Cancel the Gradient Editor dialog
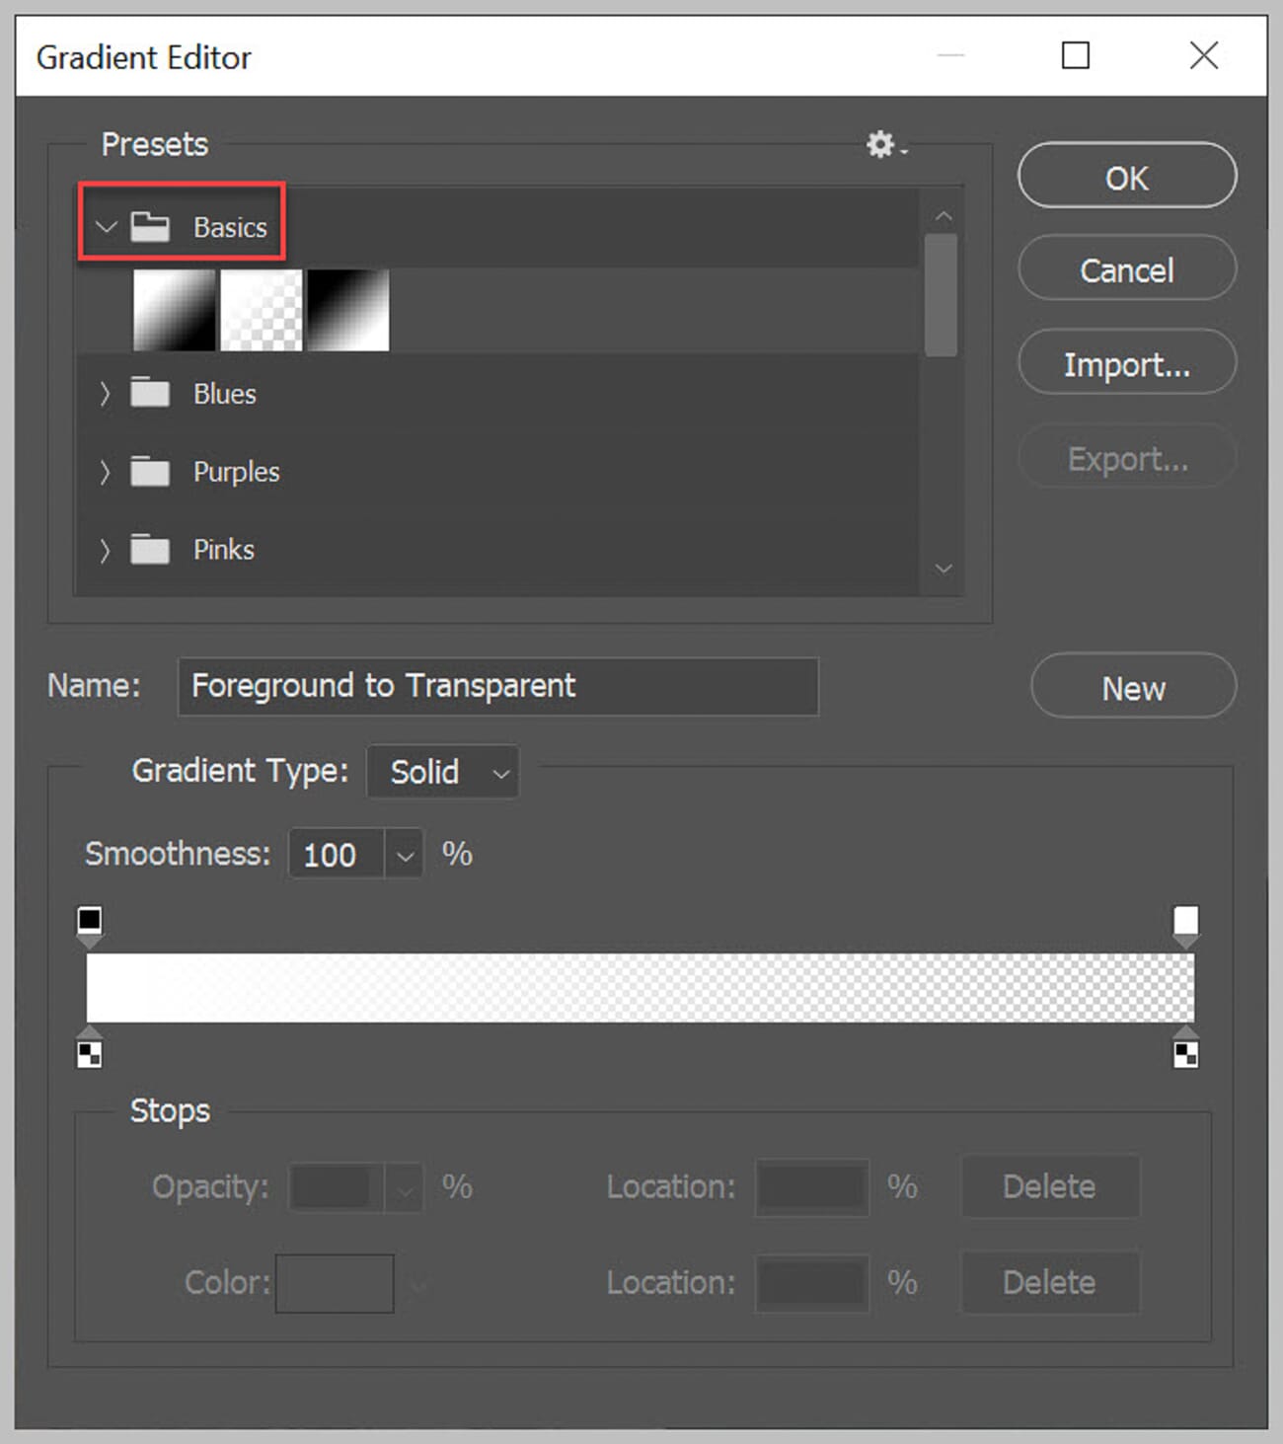The width and height of the screenshot is (1283, 1444). coord(1126,269)
